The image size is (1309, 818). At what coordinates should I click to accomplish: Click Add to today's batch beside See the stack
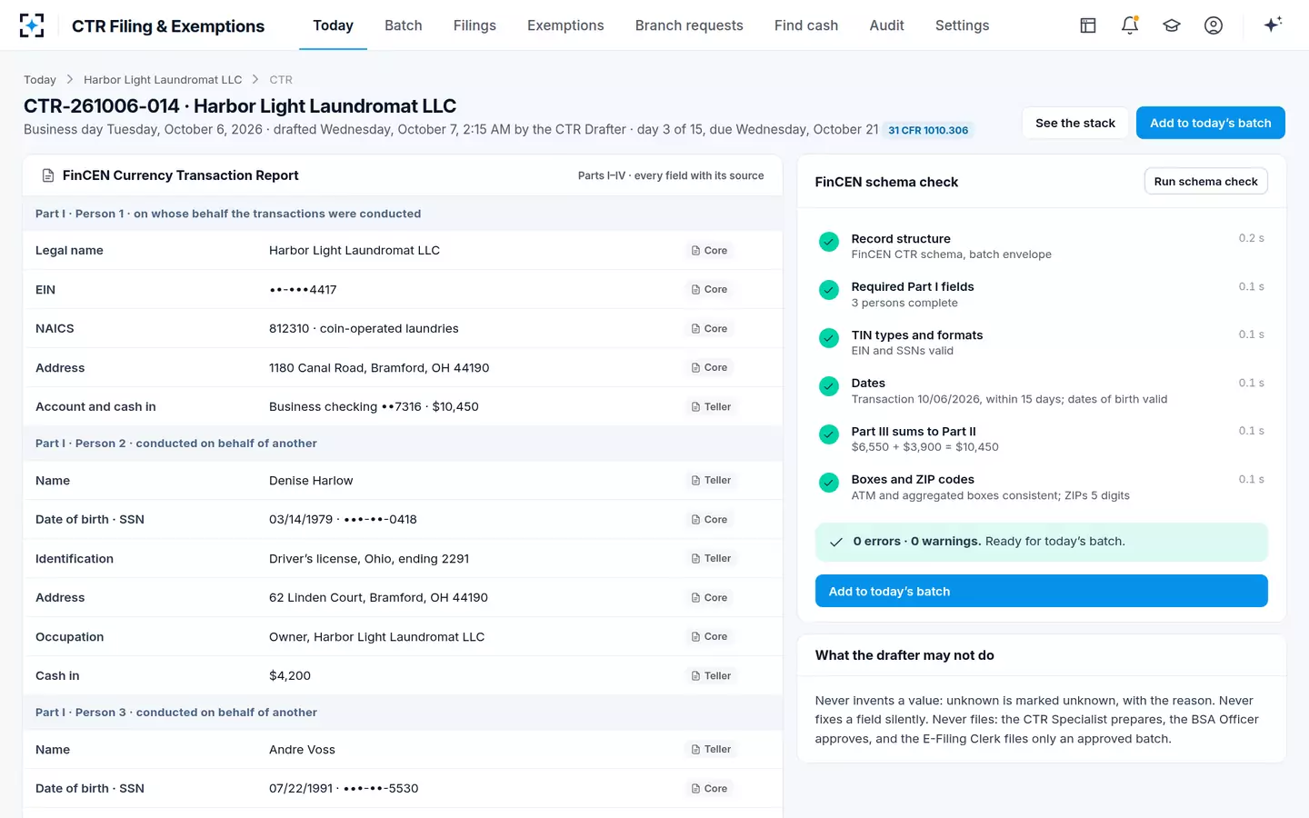(1211, 123)
